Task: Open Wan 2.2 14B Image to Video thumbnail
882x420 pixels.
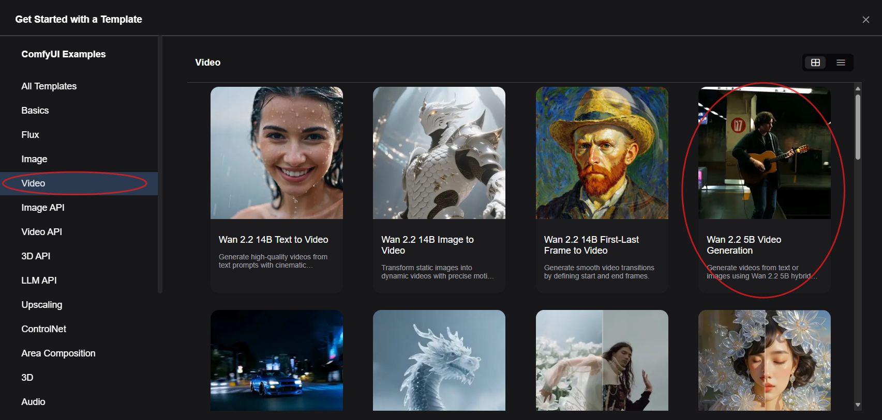Action: 439,153
